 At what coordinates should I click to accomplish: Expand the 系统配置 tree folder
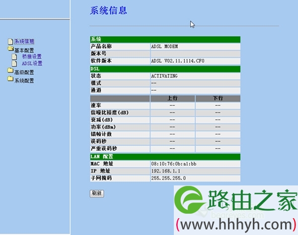pos(24,81)
